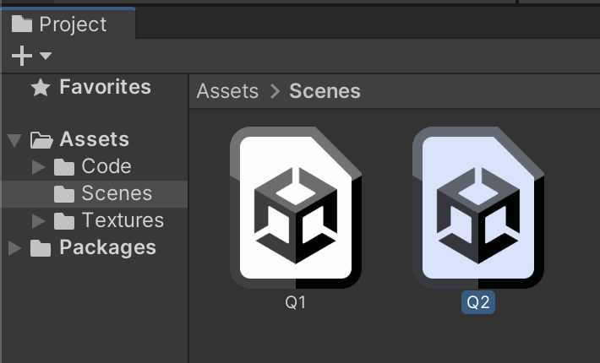Click Scenes in the breadcrumb path
Image resolution: width=600 pixels, height=363 pixels.
click(x=325, y=91)
